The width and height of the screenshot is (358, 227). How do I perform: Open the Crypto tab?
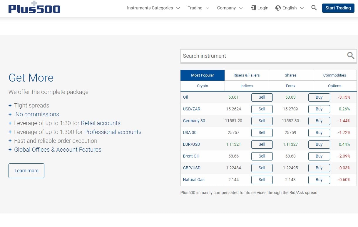point(203,86)
